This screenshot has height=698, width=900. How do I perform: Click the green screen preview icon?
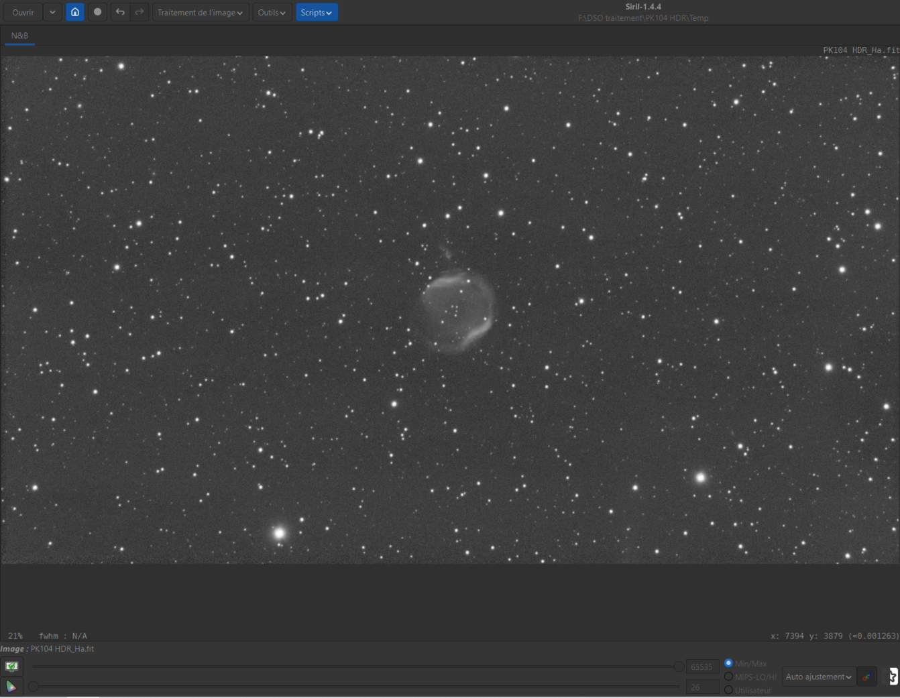point(11,666)
